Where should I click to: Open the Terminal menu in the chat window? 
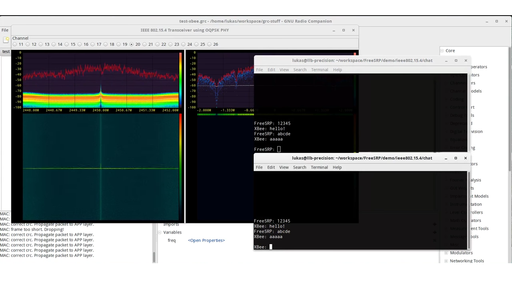pos(320,70)
